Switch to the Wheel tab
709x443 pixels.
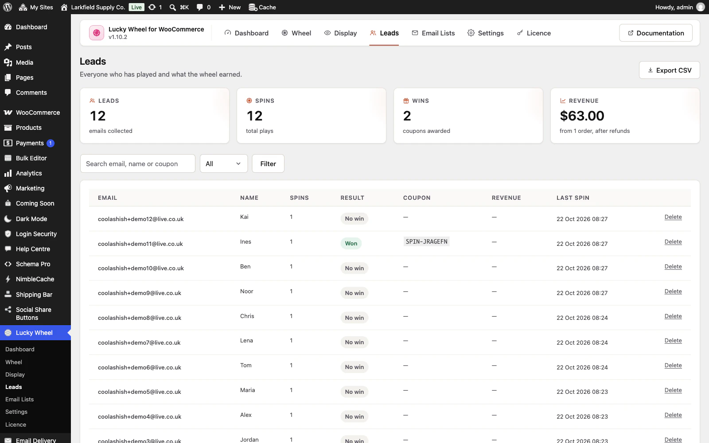[296, 33]
